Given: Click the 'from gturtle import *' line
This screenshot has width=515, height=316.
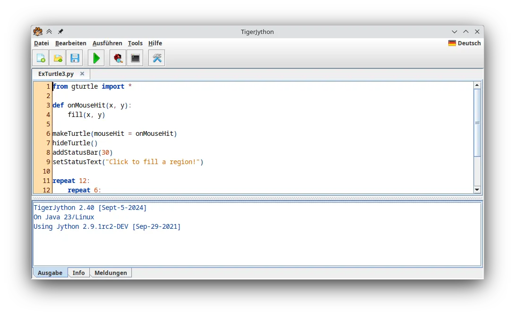Looking at the screenshot, I should coord(92,86).
